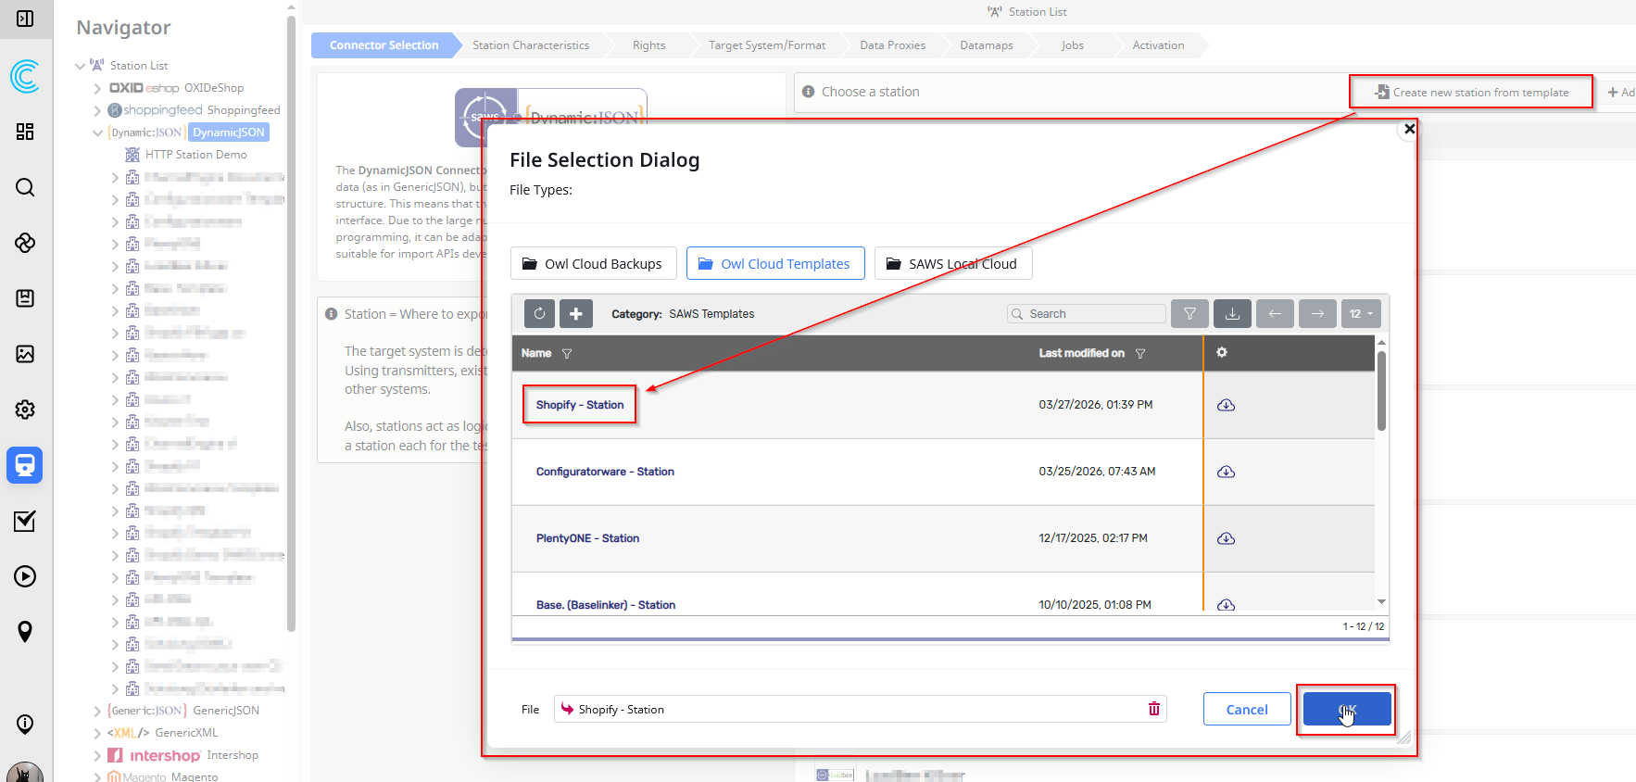The image size is (1636, 782).
Task: Open the Datamaps step
Action: pos(987,45)
